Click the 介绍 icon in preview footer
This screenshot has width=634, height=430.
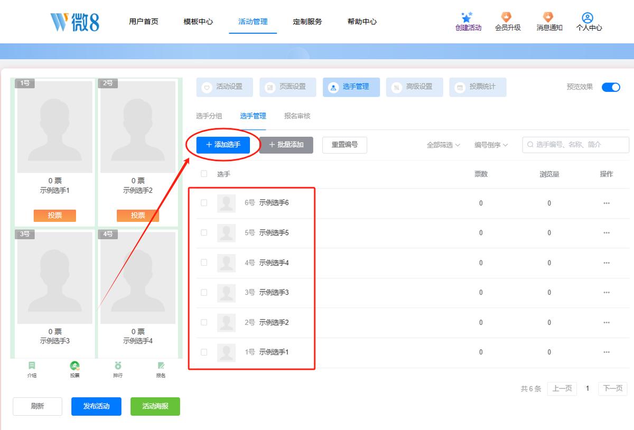tap(32, 366)
